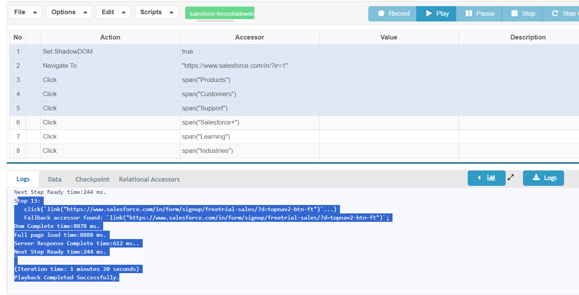Open the Relational Accessors tab
This screenshot has height=295, width=579.
(x=149, y=179)
